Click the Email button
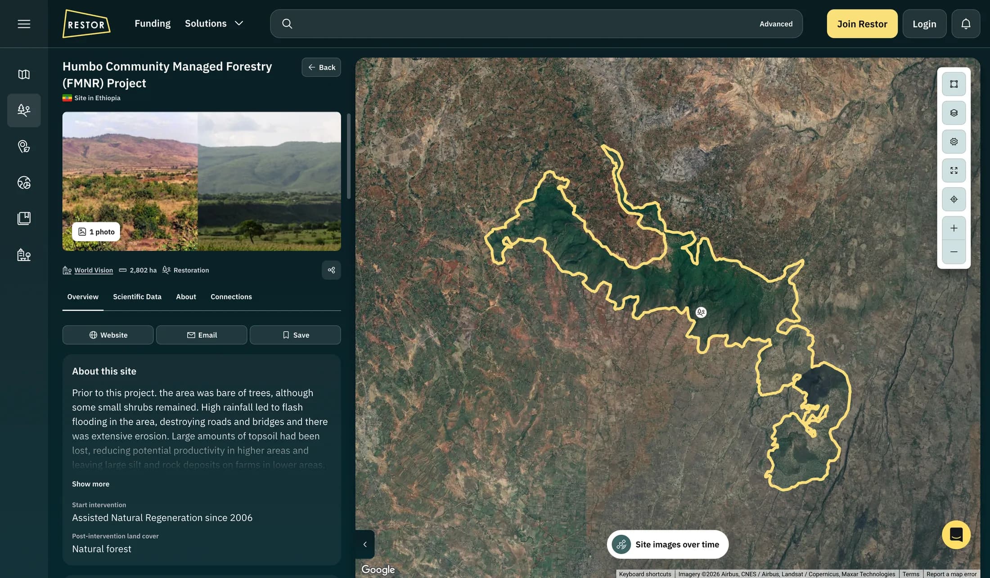This screenshot has width=990, height=578. 202,335
